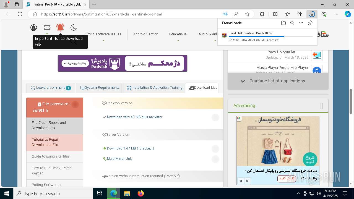Image resolution: width=354 pixels, height=199 pixels.
Task: Open Windows Start menu
Action: [x=7, y=193]
